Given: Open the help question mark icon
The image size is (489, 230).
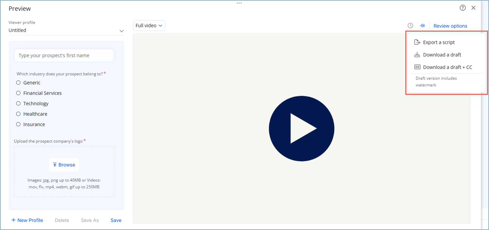Looking at the screenshot, I should (x=462, y=8).
